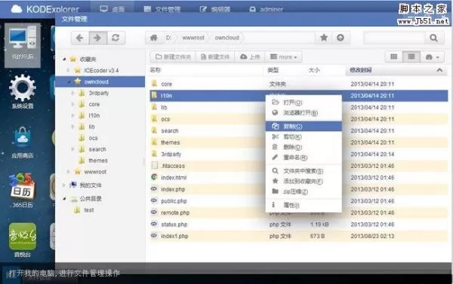This screenshot has height=284, width=453.
Task: Switch to icon grid view
Action: [394, 56]
